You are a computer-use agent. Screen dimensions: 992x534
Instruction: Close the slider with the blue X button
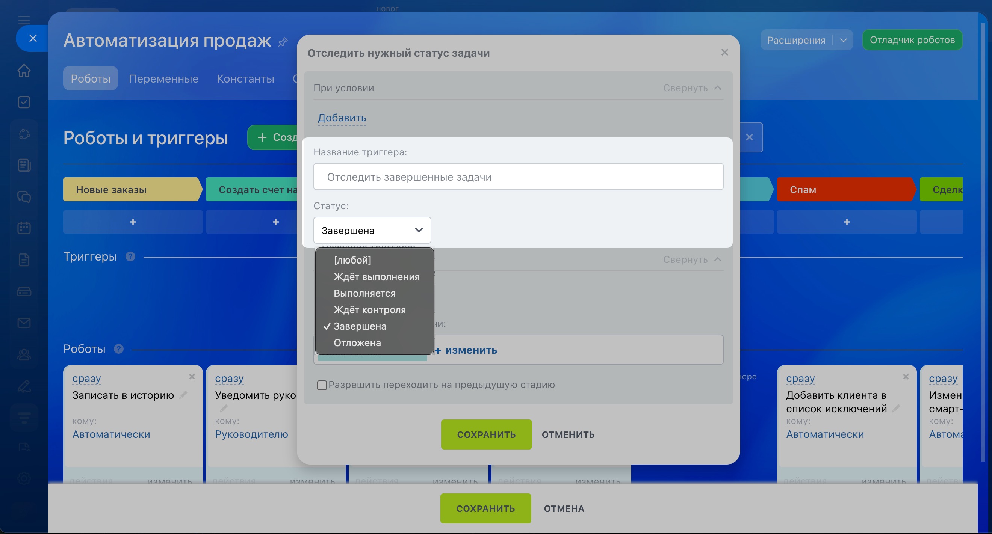pyautogui.click(x=33, y=38)
